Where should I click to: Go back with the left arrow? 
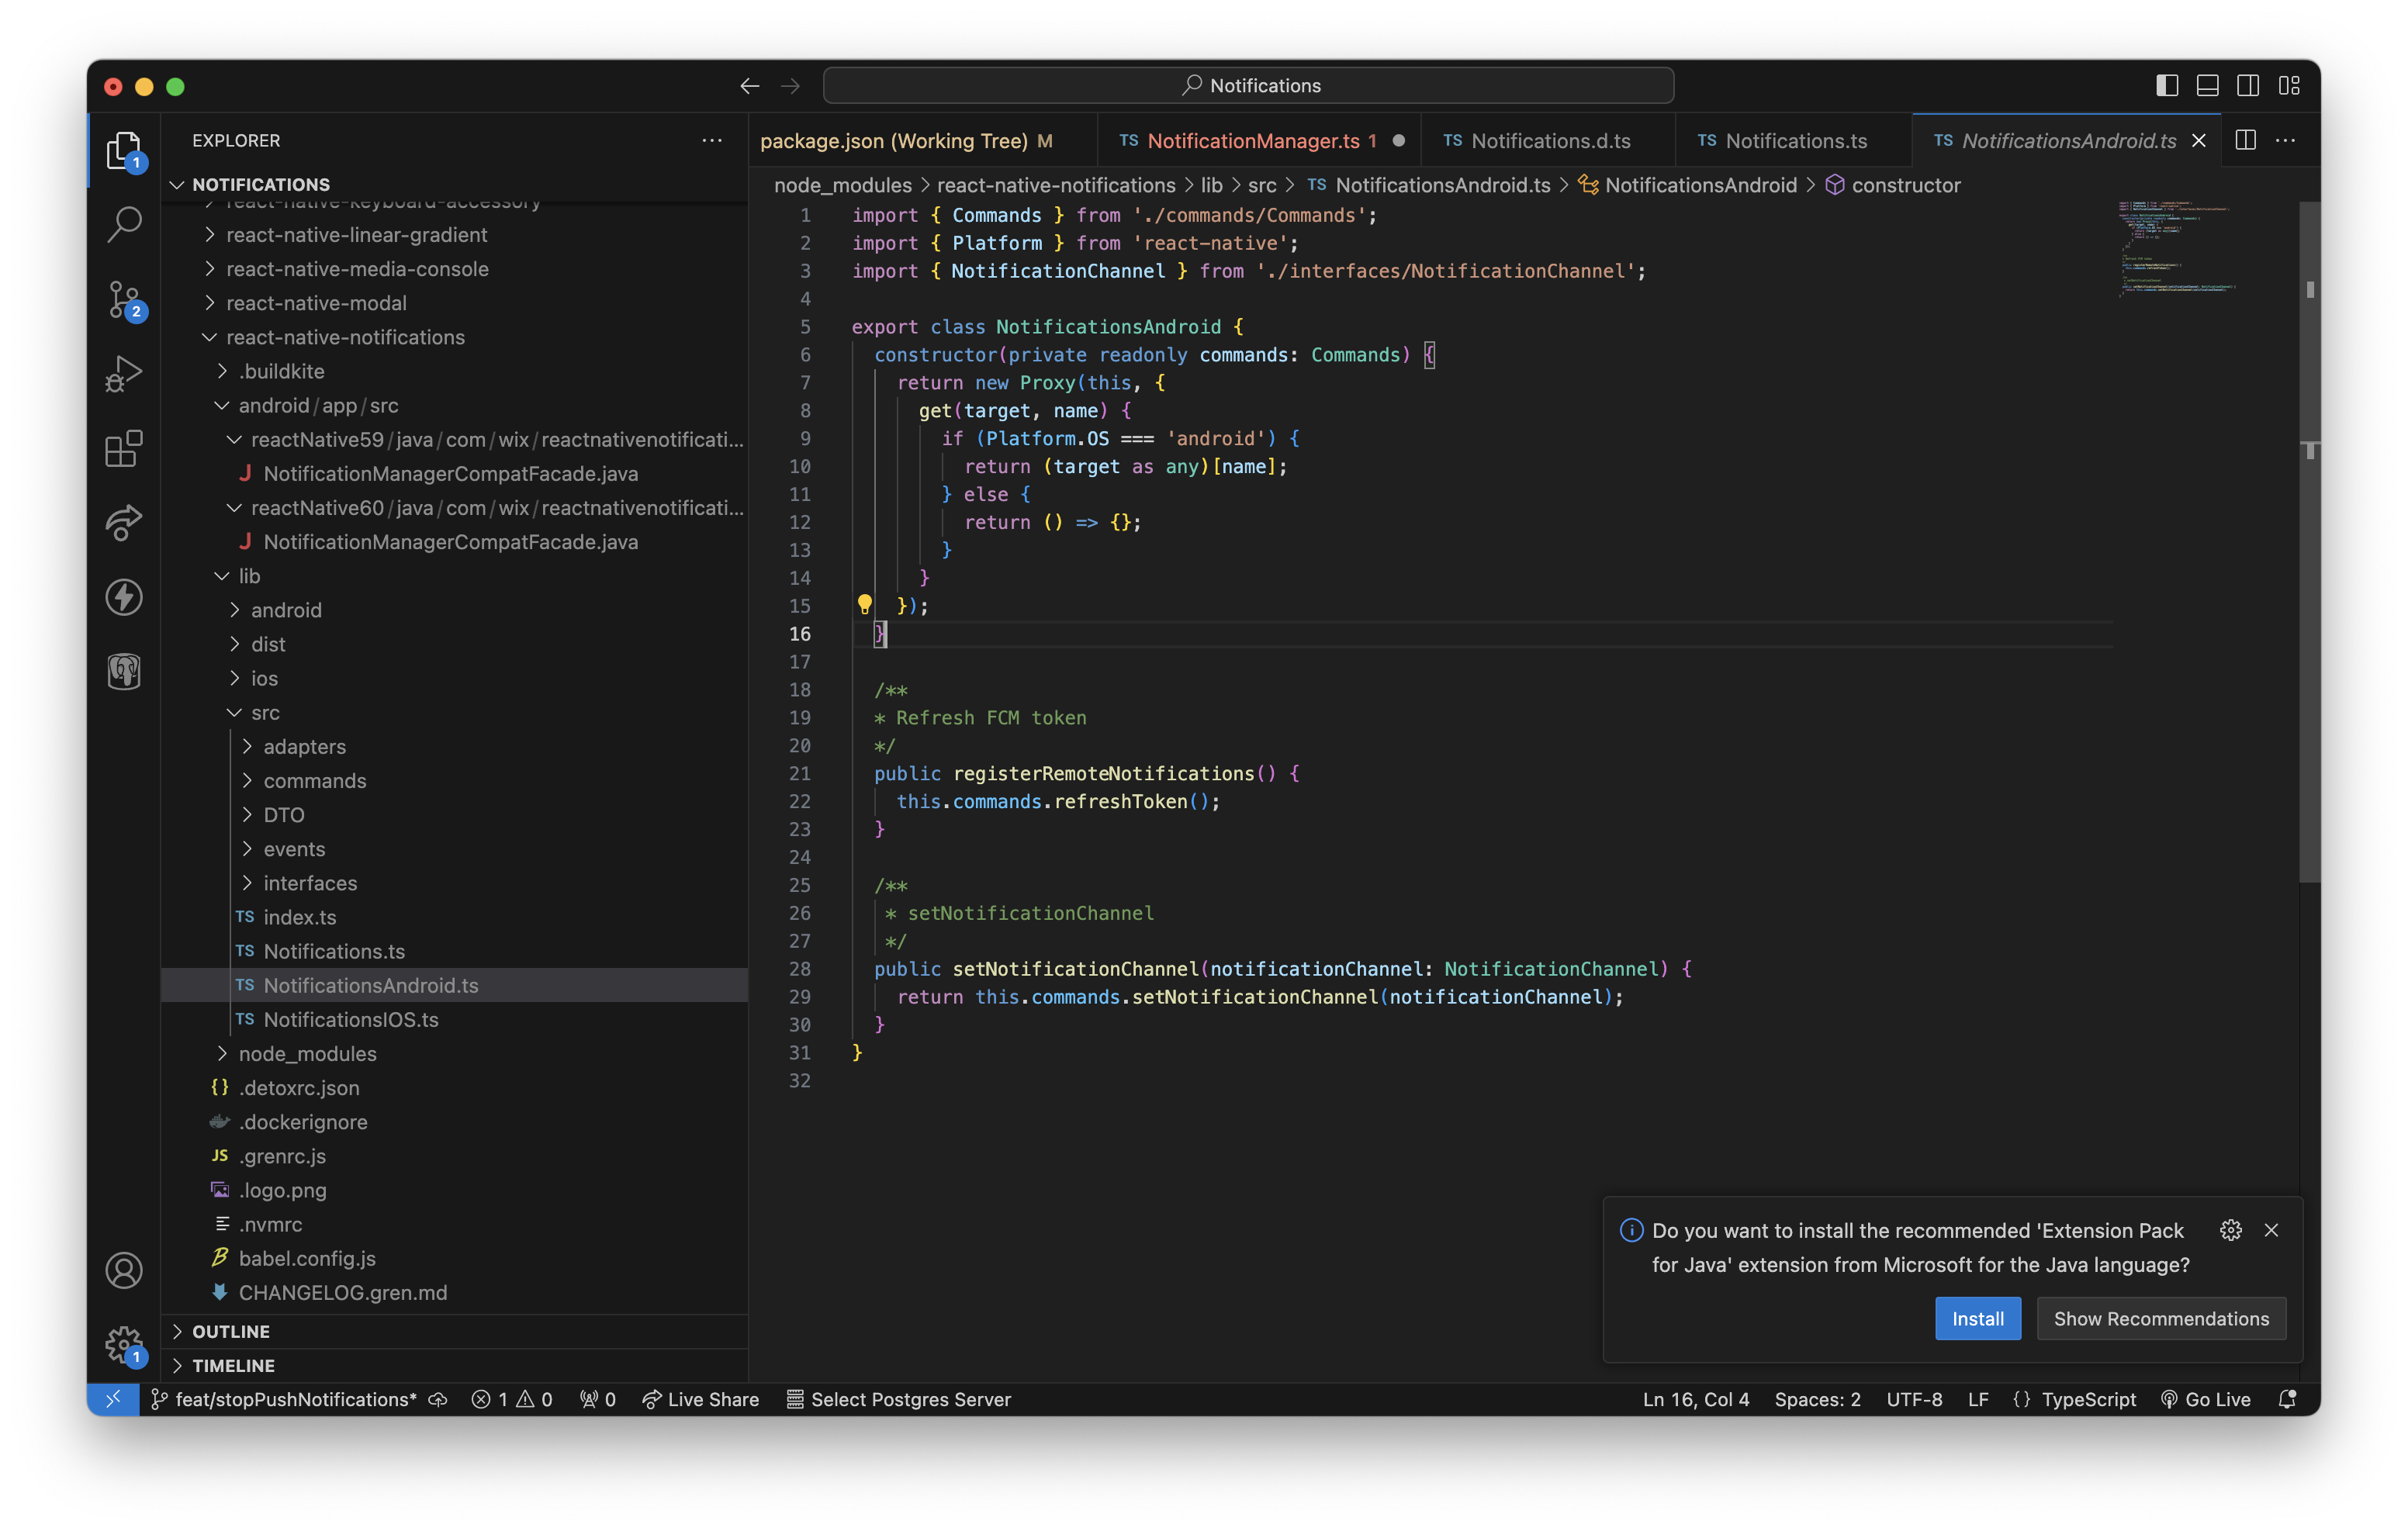coord(749,86)
